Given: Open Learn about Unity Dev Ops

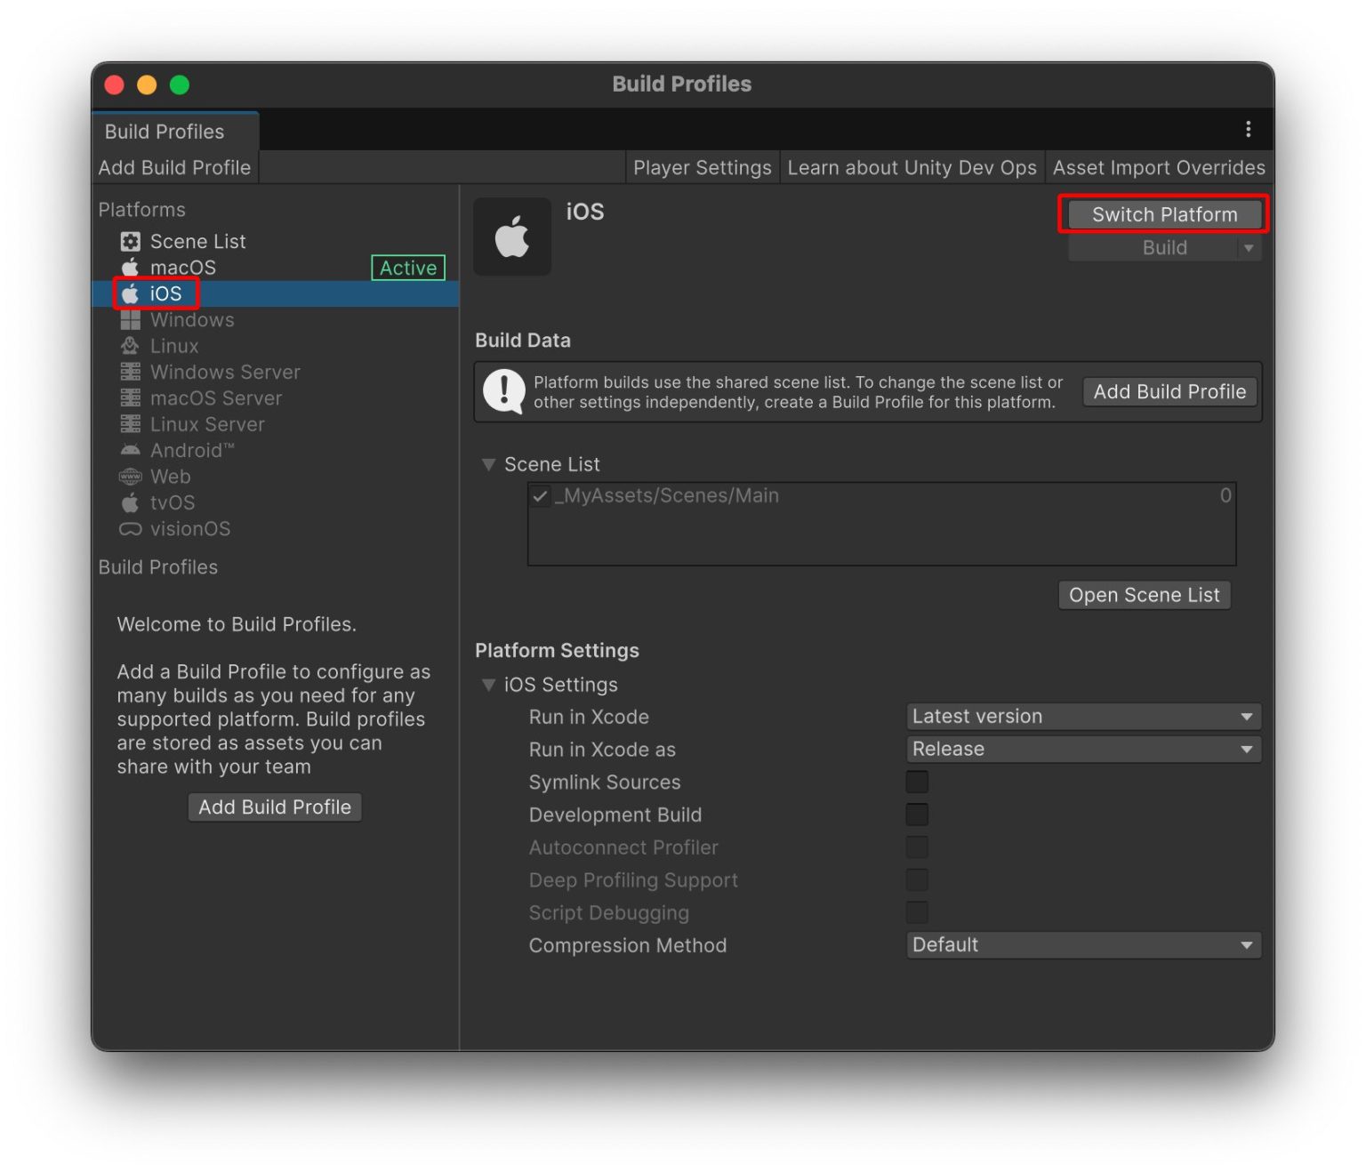Looking at the screenshot, I should pos(912,167).
